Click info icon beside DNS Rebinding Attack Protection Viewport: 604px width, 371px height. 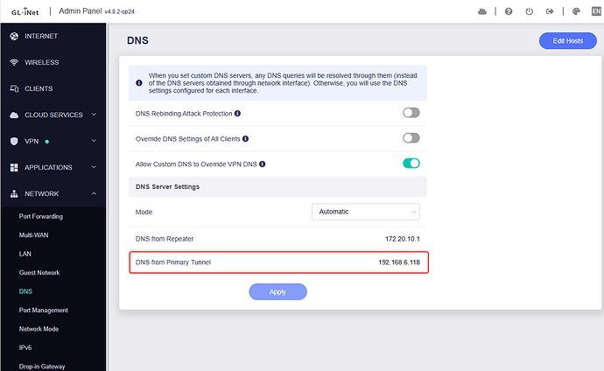pyautogui.click(x=237, y=113)
